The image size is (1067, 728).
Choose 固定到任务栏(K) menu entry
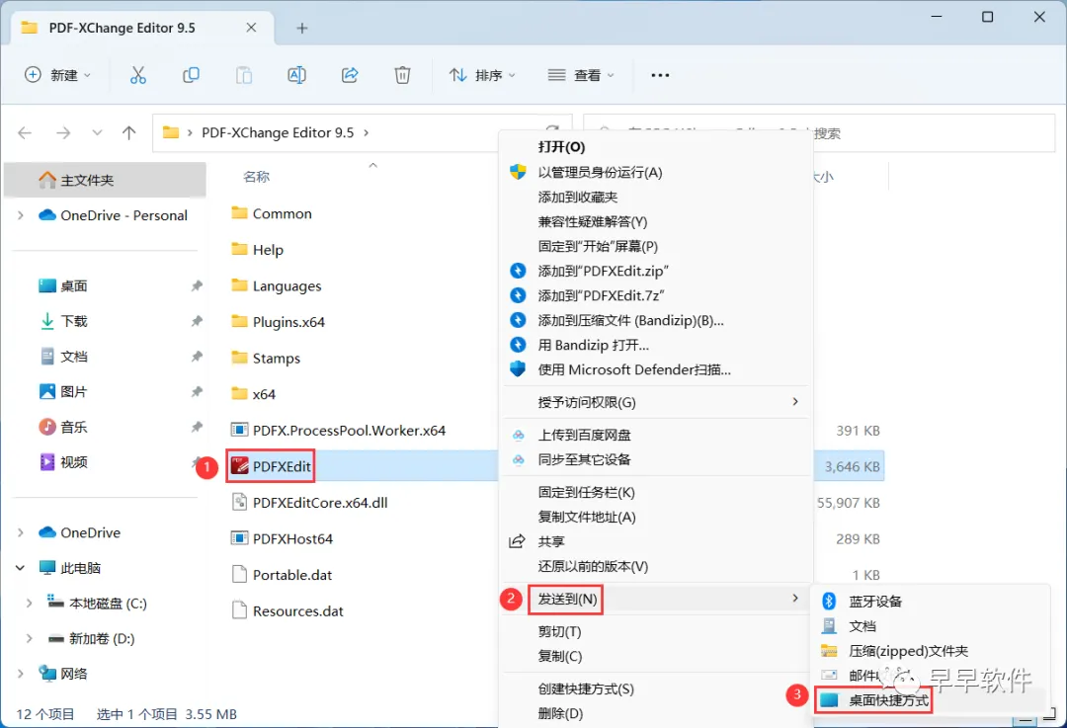click(586, 492)
